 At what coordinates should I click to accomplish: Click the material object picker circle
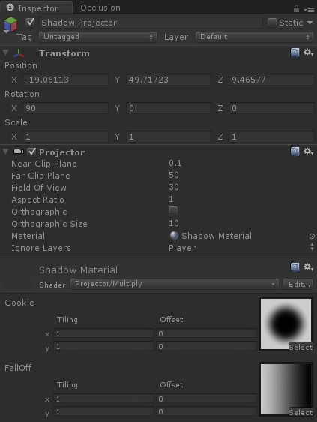[312, 236]
